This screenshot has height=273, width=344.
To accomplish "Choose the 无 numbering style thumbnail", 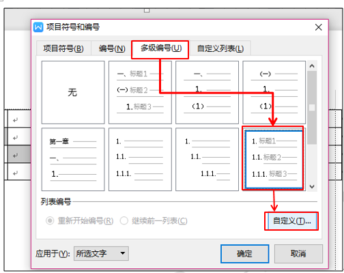I will (x=73, y=92).
